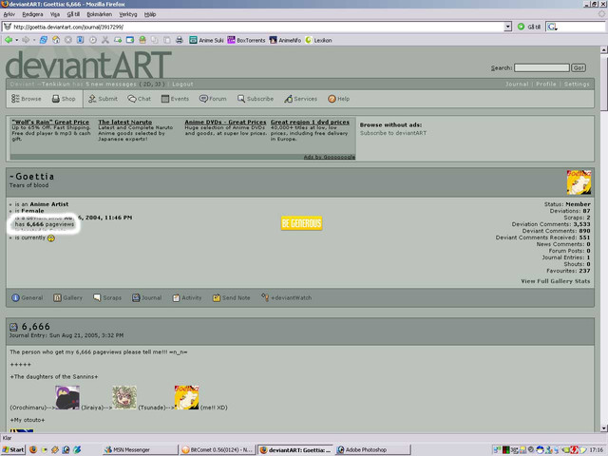Open the Forum navigation item
The image size is (608, 456).
[213, 99]
